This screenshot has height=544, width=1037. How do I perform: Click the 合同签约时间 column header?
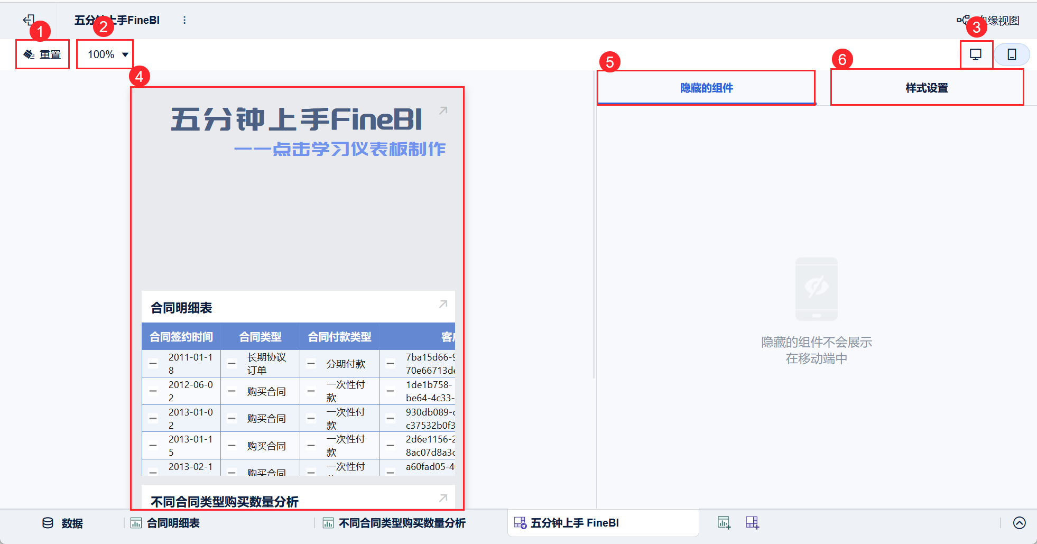tap(181, 337)
